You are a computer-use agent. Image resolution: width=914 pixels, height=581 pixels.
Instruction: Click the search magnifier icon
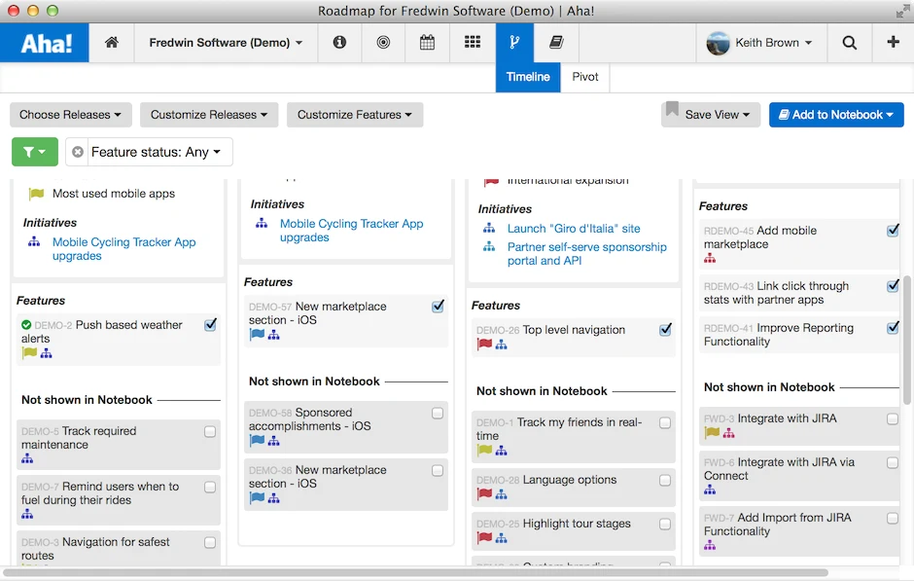[849, 43]
